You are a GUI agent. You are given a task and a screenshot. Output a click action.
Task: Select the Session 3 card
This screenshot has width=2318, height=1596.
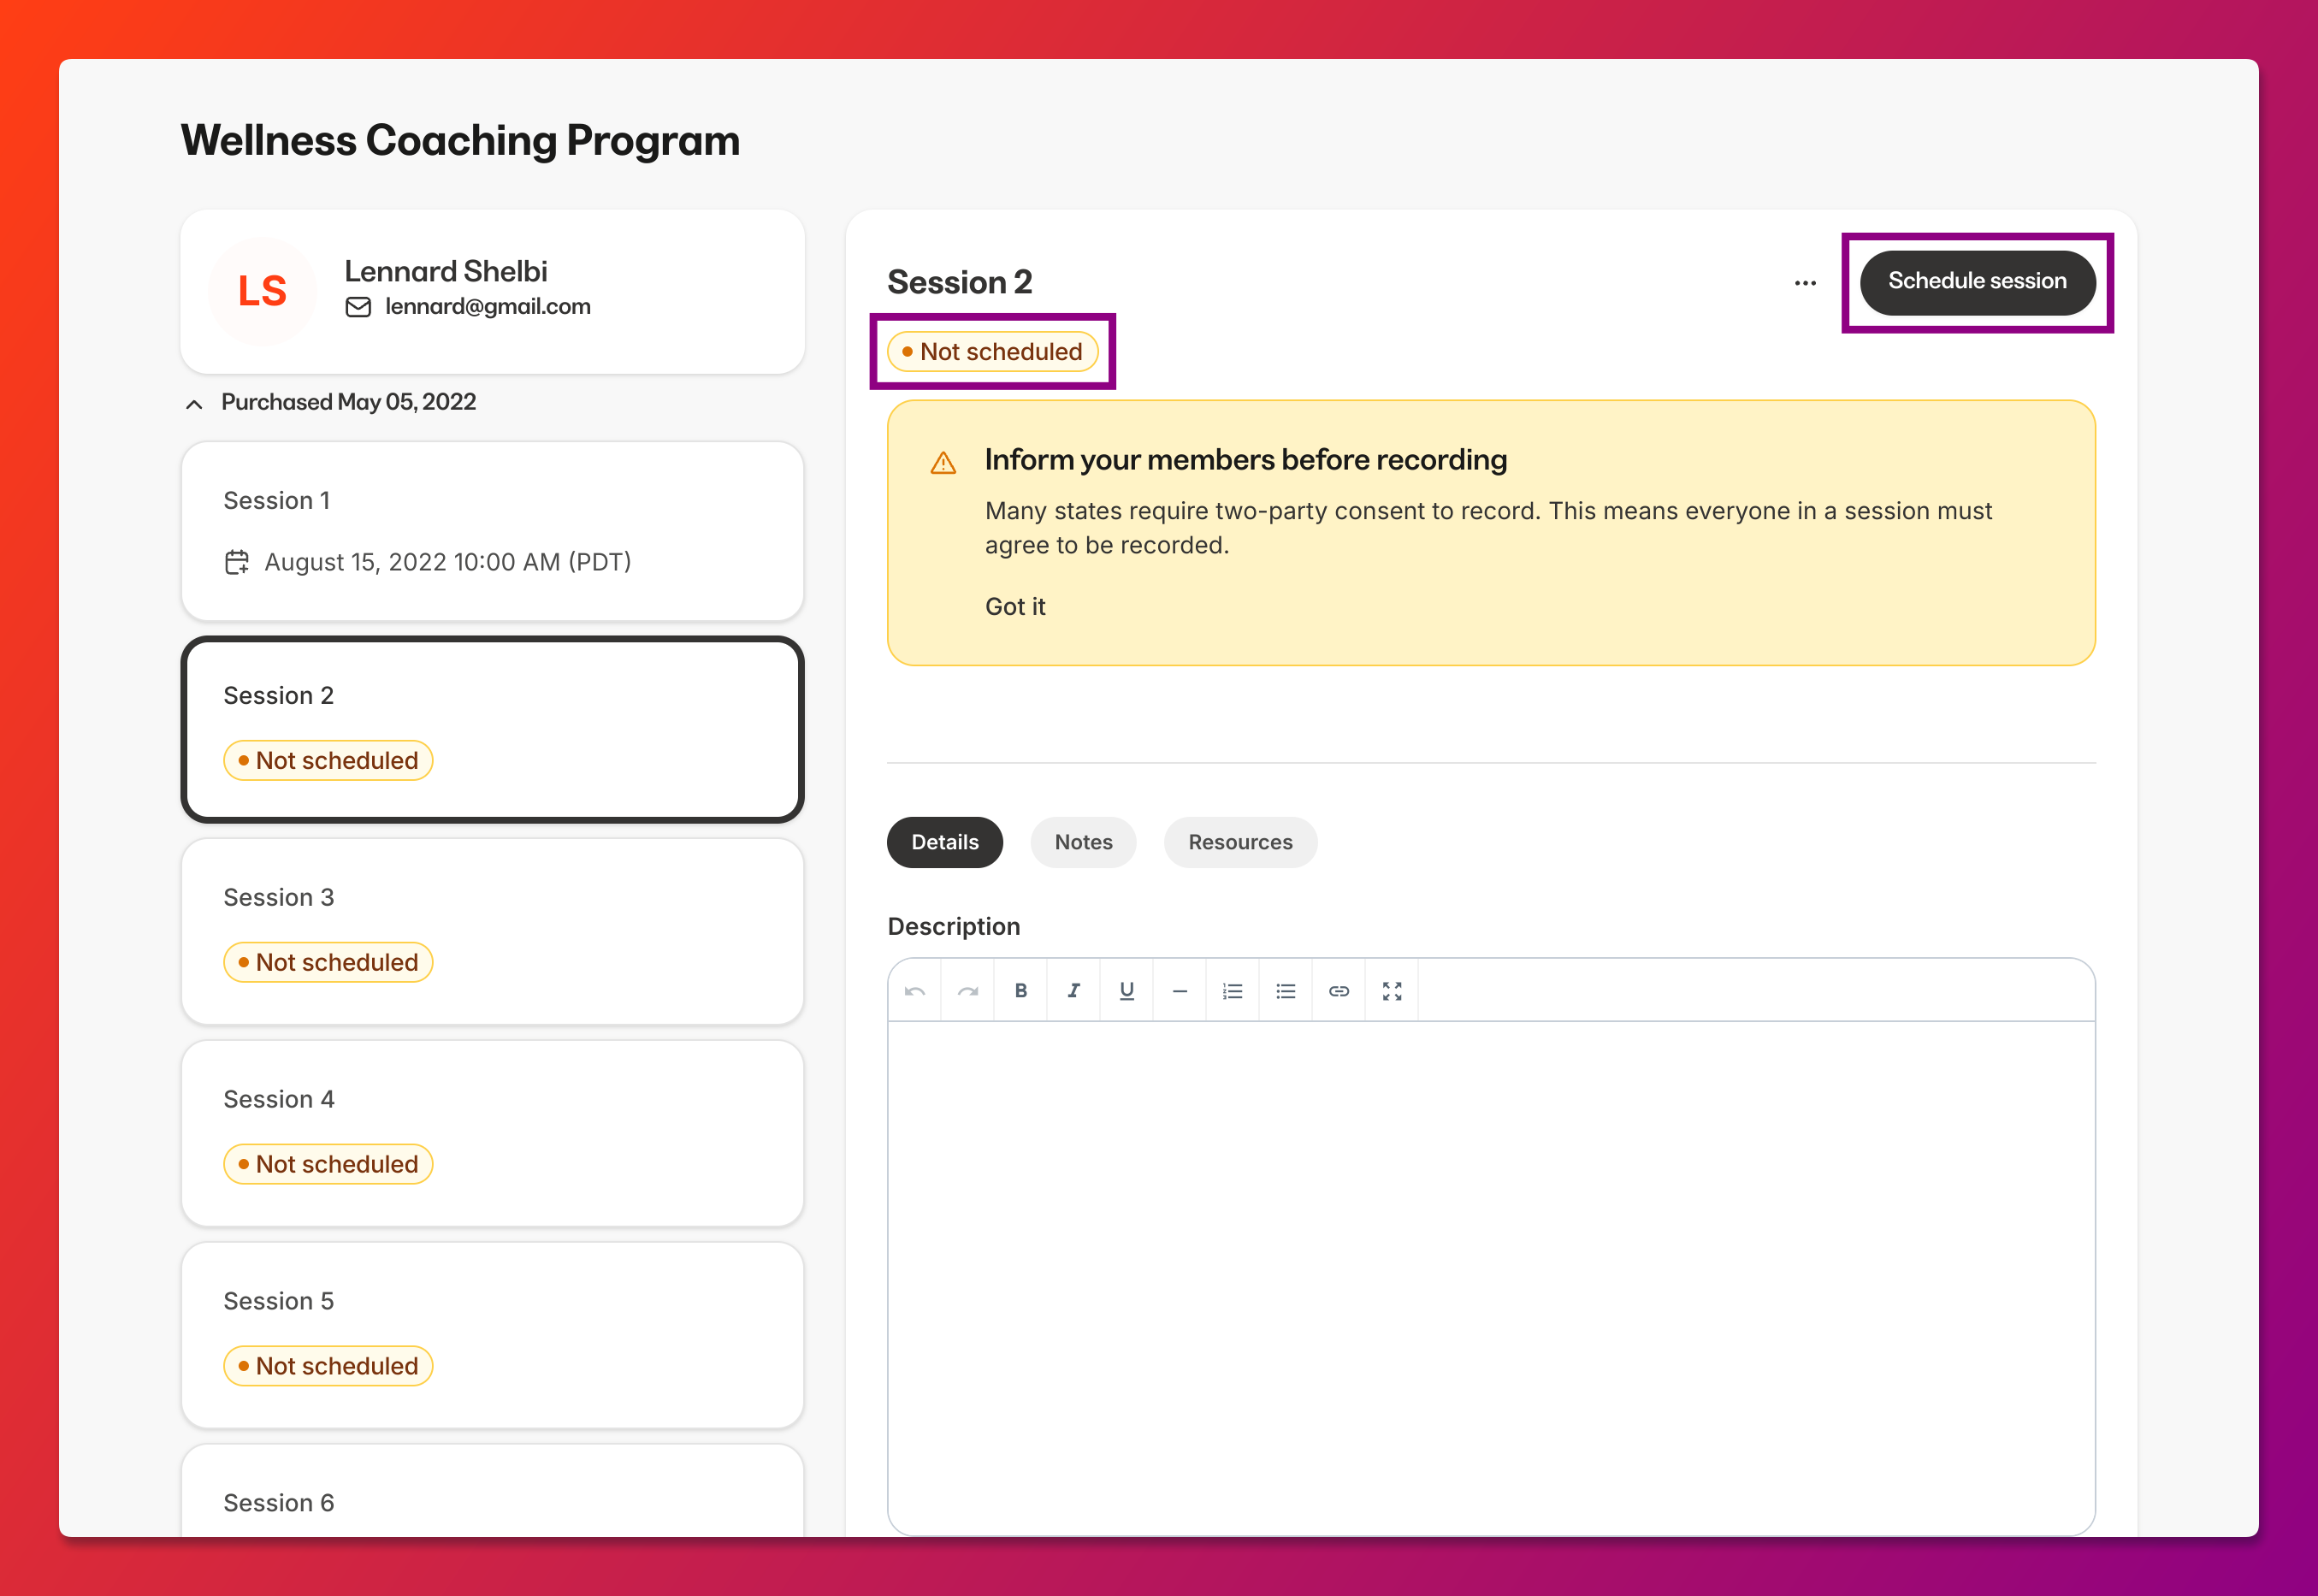click(492, 931)
